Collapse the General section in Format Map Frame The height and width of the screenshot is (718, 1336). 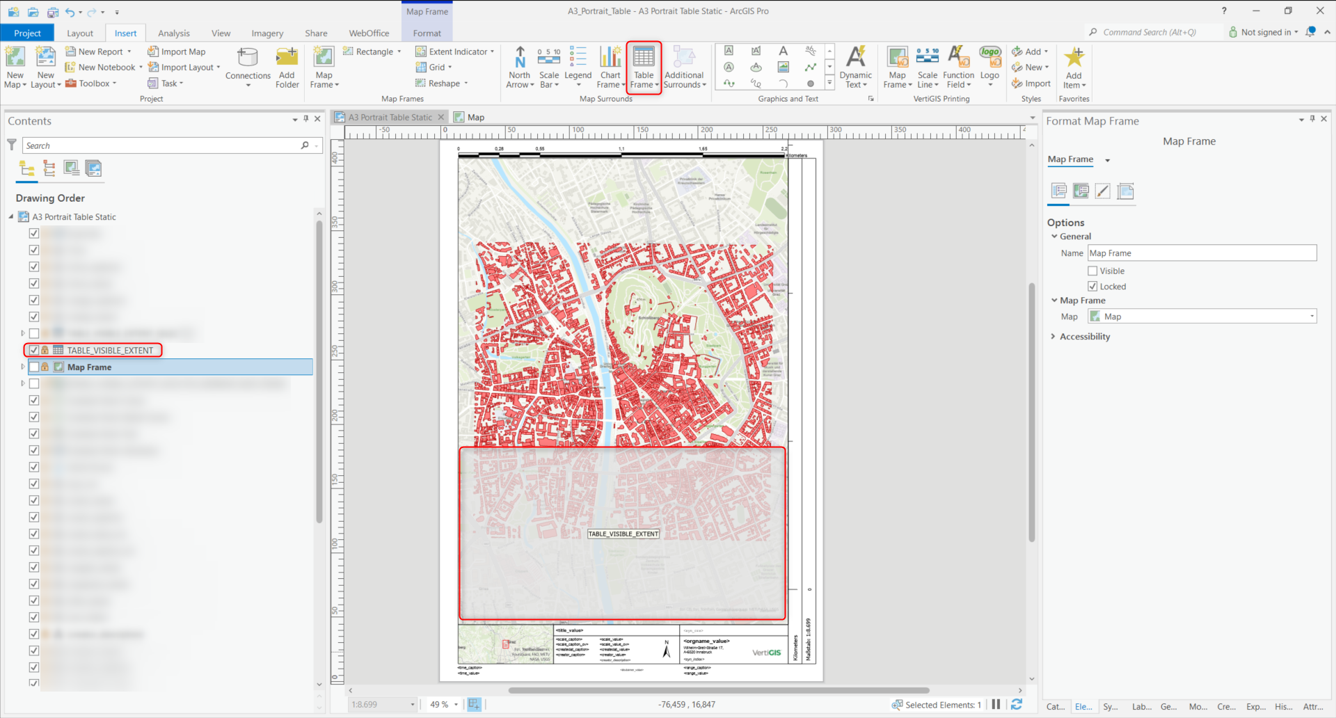[1053, 236]
